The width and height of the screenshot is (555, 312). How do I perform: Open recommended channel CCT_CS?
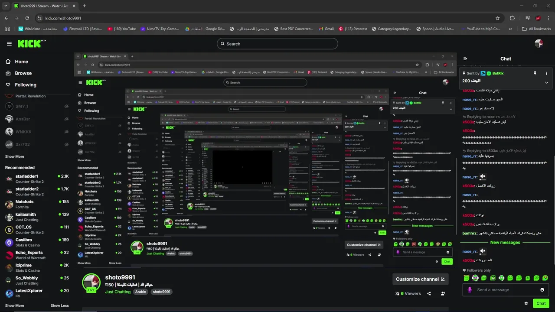pyautogui.click(x=37, y=230)
